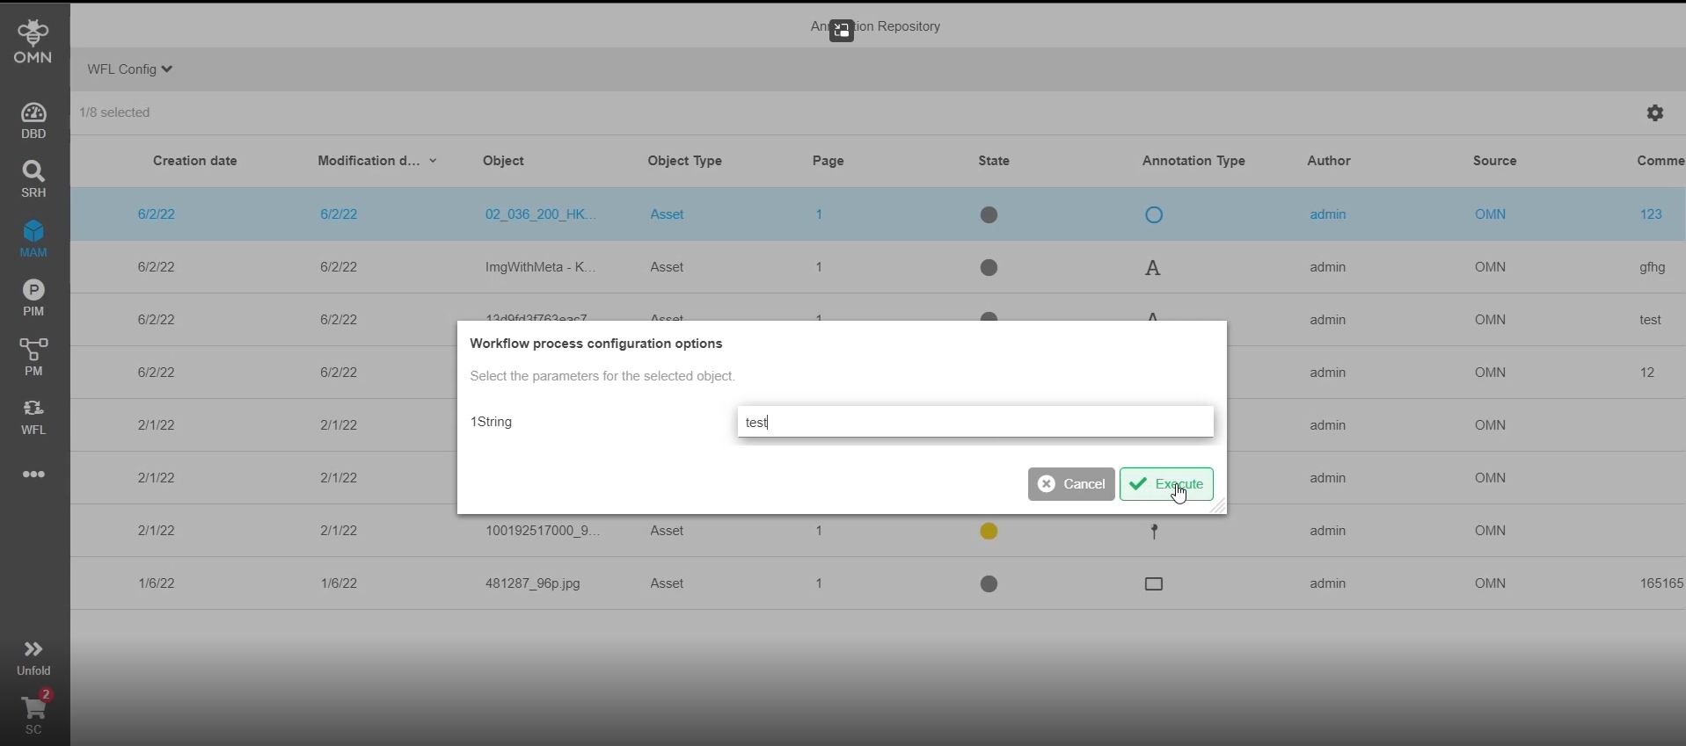Select the 481287_96p.jpg row
This screenshot has width=1686, height=746.
533,583
